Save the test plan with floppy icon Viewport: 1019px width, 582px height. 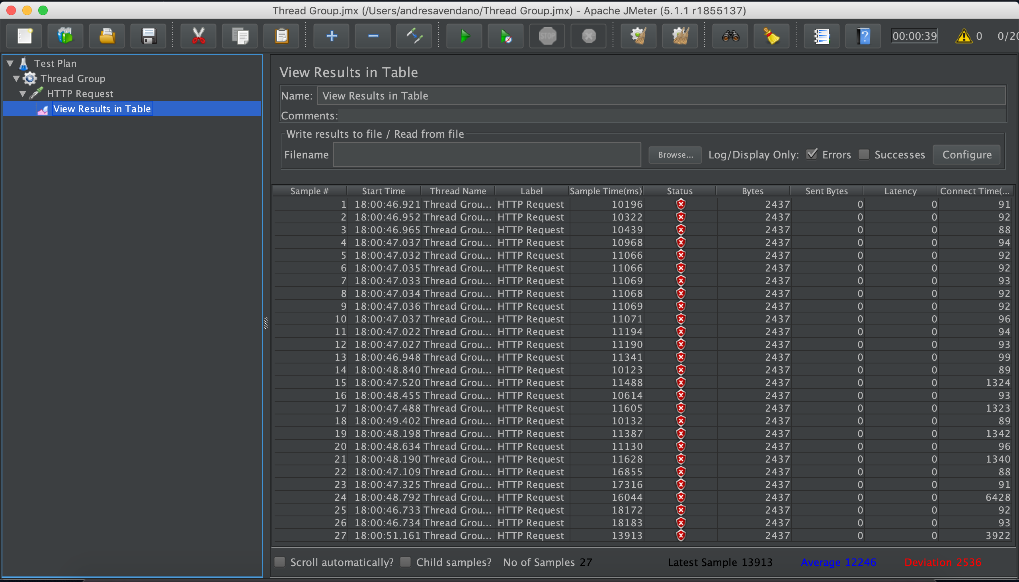pyautogui.click(x=148, y=36)
